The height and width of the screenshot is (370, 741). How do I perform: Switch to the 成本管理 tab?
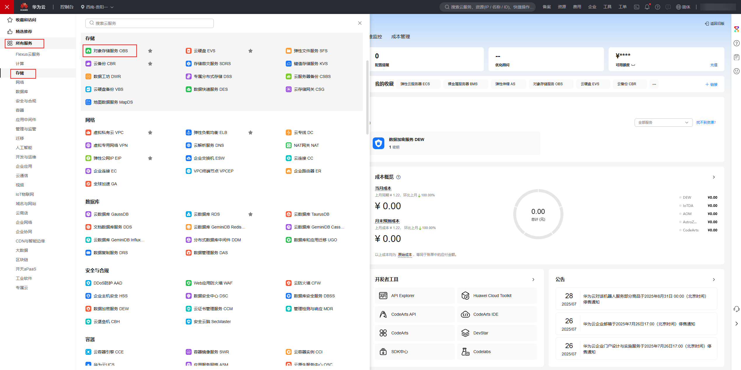tap(400, 37)
